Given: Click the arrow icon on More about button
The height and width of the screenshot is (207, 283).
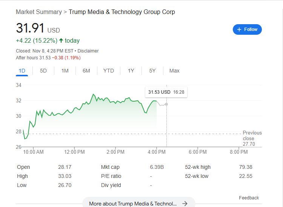Looking at the screenshot, I should tap(185, 204).
